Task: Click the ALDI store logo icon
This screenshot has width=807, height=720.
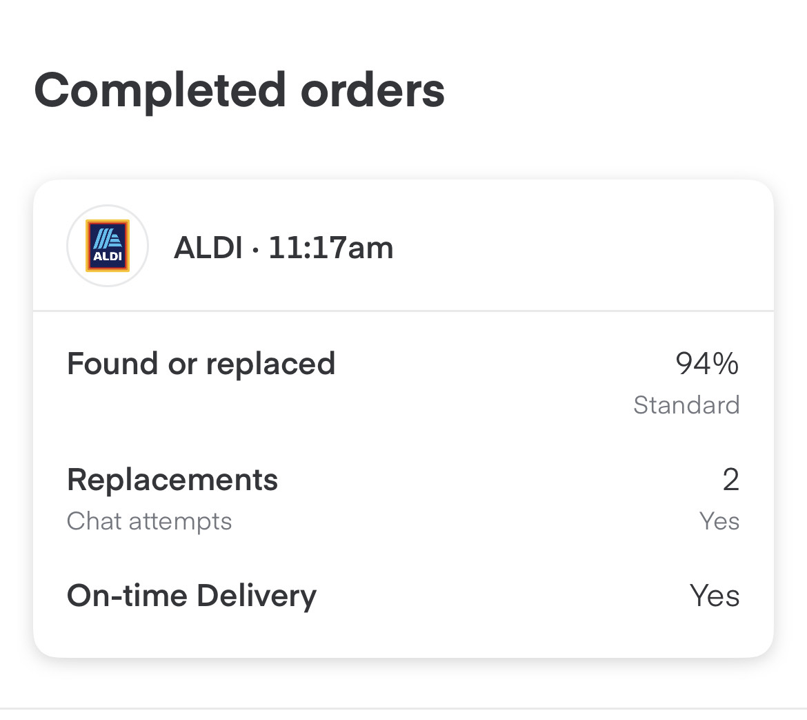Action: (x=108, y=246)
